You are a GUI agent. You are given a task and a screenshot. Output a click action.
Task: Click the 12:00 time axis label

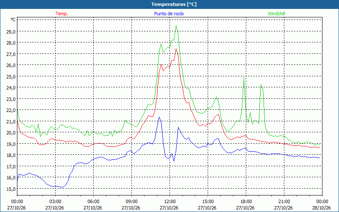pyautogui.click(x=170, y=202)
